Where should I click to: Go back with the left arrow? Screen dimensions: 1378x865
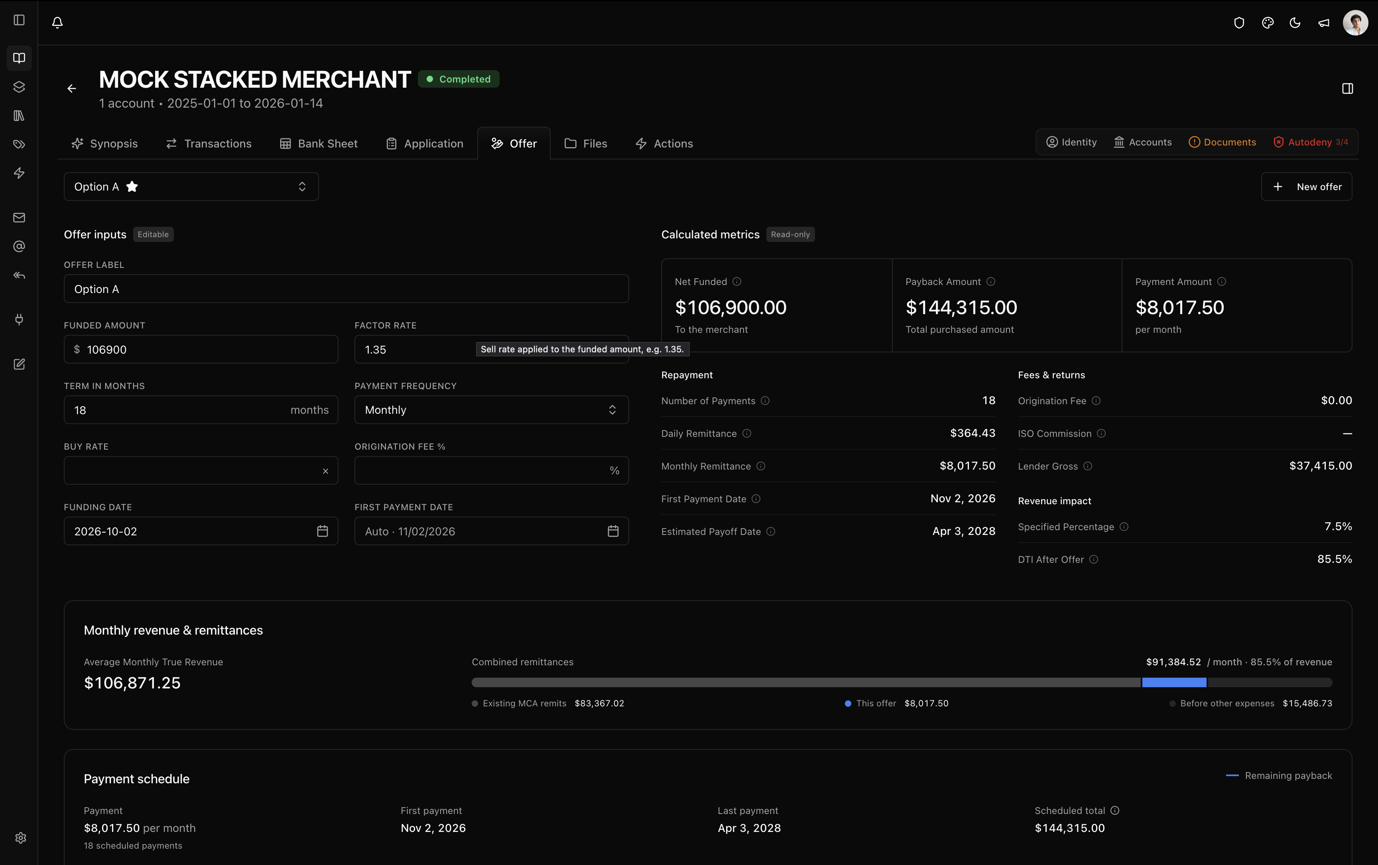click(71, 88)
